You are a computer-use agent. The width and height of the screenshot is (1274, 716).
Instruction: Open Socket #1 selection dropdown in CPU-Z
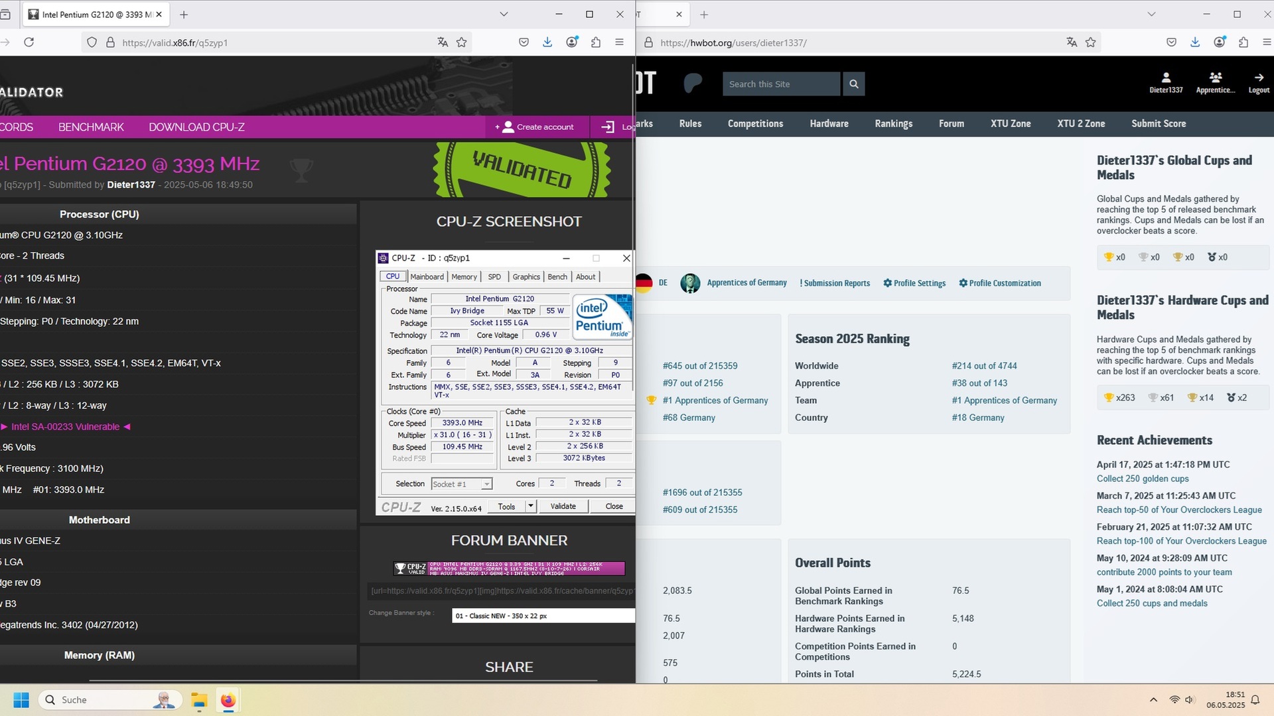(461, 484)
